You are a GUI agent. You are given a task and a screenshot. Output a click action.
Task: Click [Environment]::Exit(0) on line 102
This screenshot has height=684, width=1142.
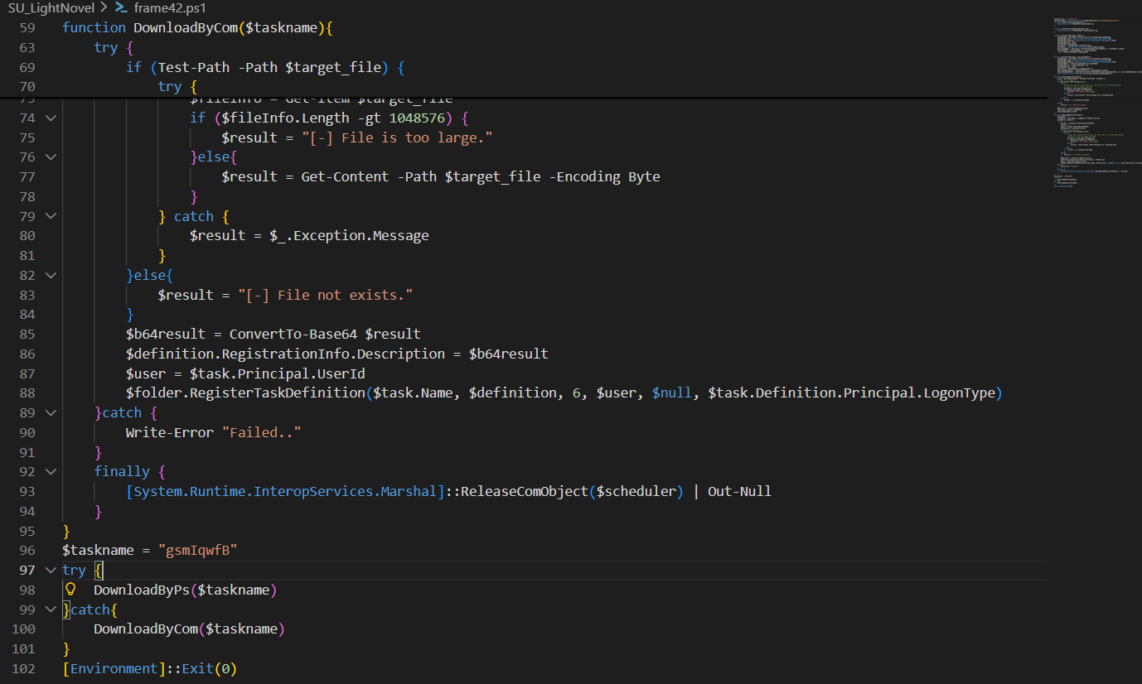point(150,668)
